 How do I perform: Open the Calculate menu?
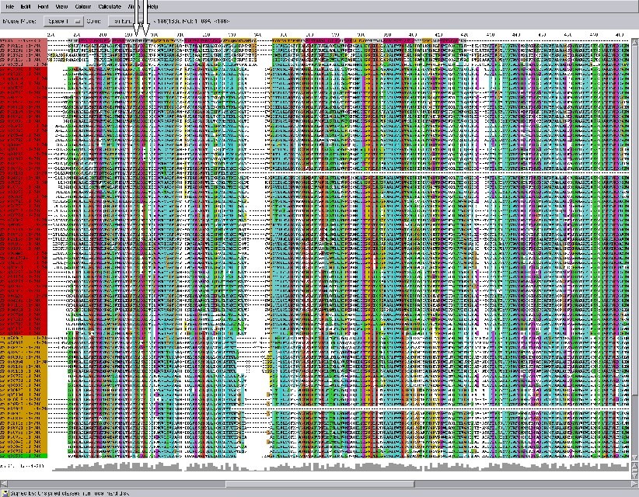click(109, 6)
